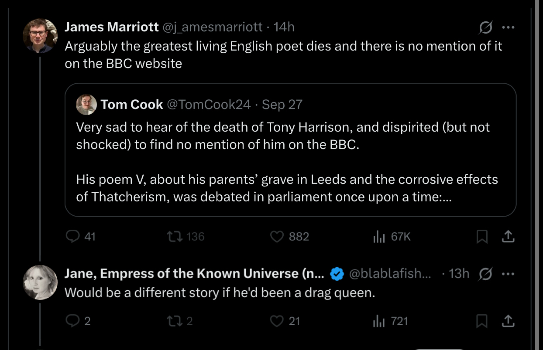Repost James Marriott's post
This screenshot has height=350, width=543.
pos(174,236)
